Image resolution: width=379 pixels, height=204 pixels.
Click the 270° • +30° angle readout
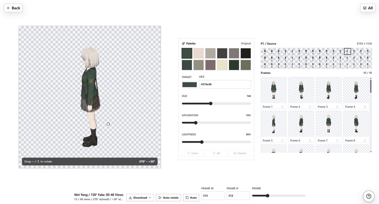(147, 161)
